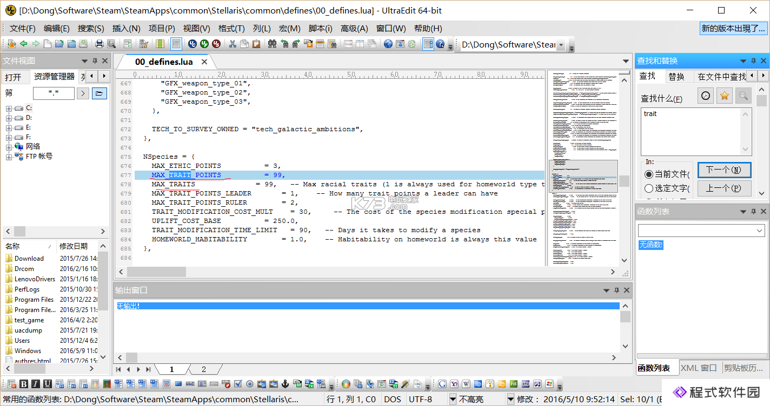
Task: Open Google search icon in bottom toolbar
Action: (x=442, y=384)
